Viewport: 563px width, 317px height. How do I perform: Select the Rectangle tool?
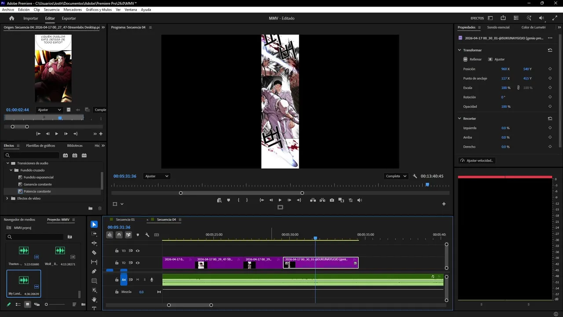pyautogui.click(x=94, y=281)
